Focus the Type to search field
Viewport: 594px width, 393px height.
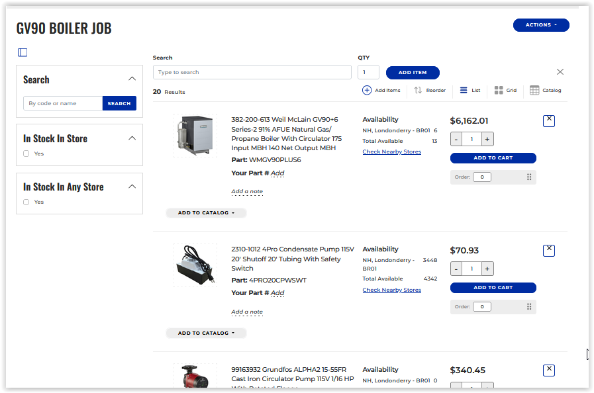click(x=252, y=72)
